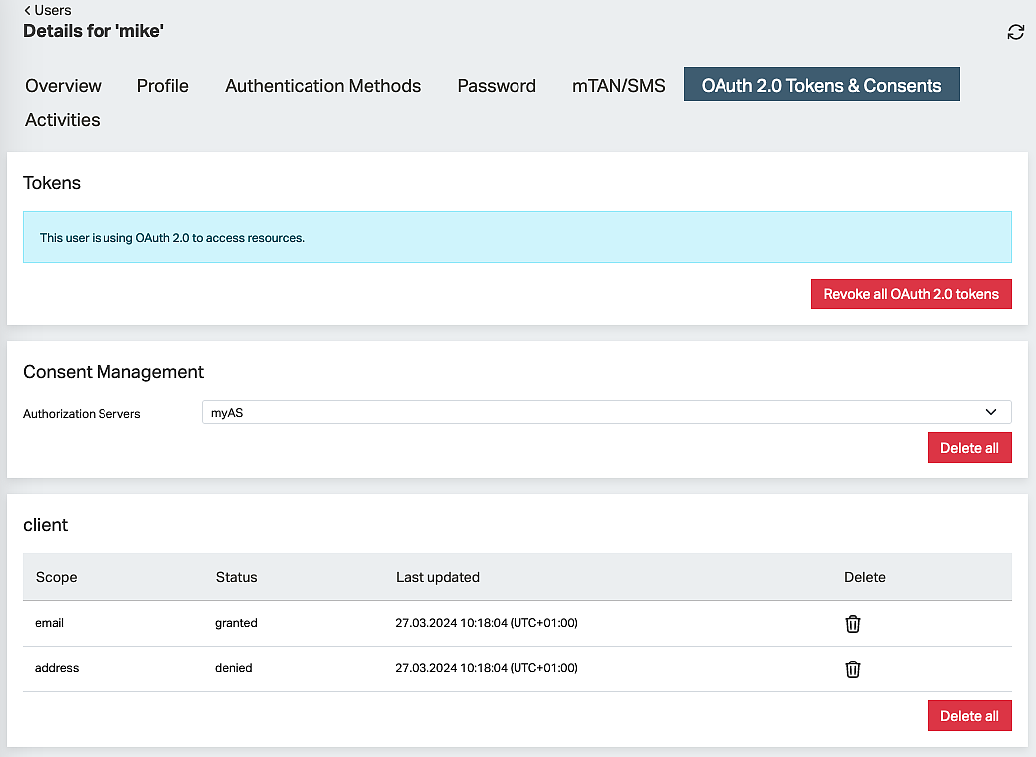Open the mTAN/SMS tab
1036x757 pixels.
point(618,86)
